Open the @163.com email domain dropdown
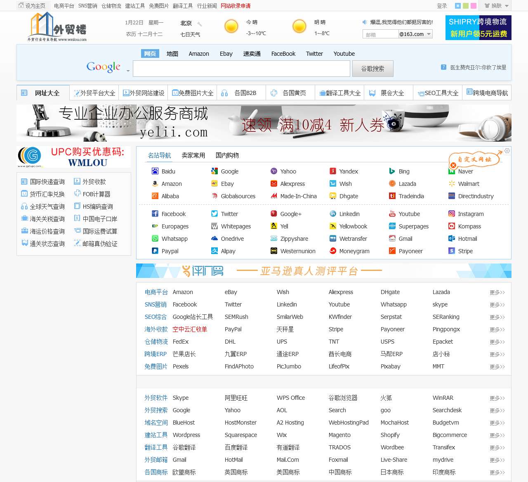 [429, 34]
